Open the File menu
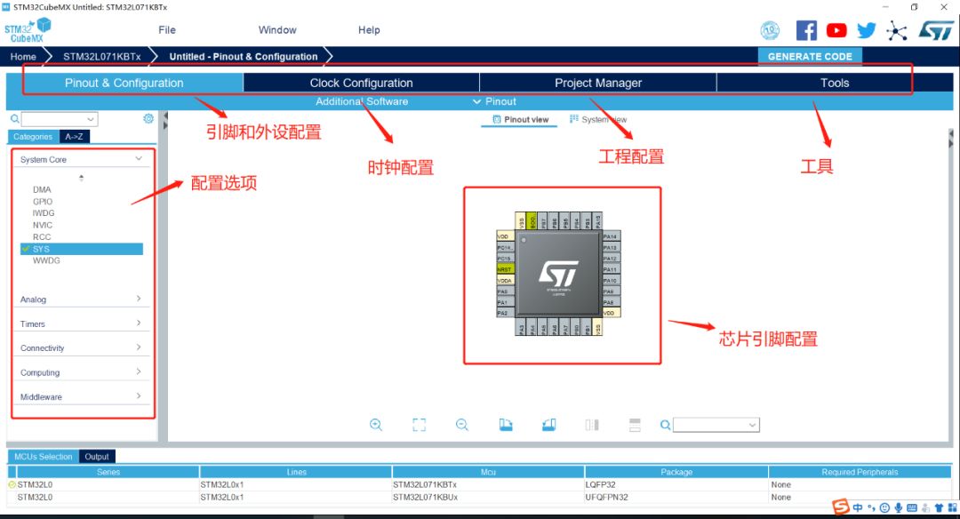Viewport: 960px width, 519px height. coord(166,30)
